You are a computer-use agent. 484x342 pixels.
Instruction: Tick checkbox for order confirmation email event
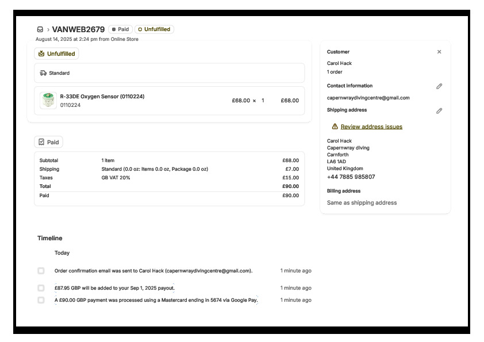coord(41,271)
